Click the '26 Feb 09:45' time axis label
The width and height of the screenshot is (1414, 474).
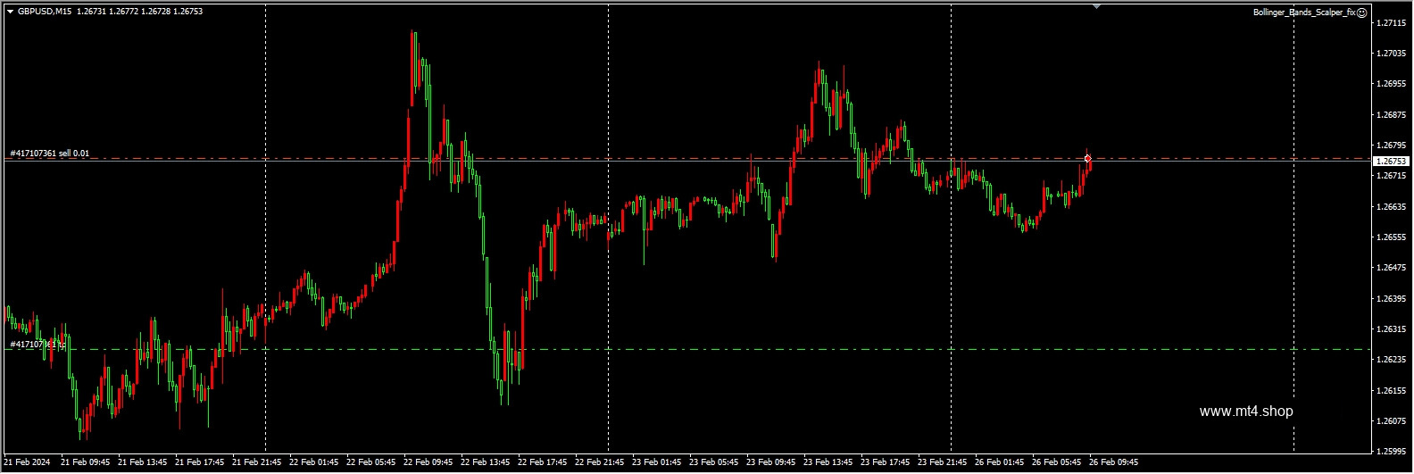(1113, 462)
